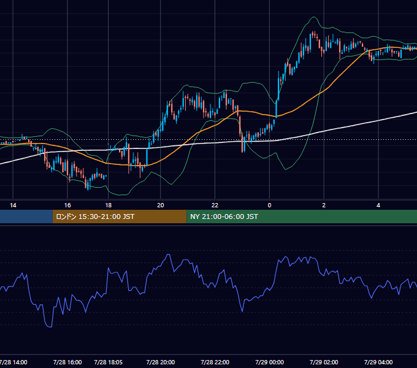The width and height of the screenshot is (417, 368).
Task: Click the 7/28 18:05 date label
Action: [x=109, y=362]
